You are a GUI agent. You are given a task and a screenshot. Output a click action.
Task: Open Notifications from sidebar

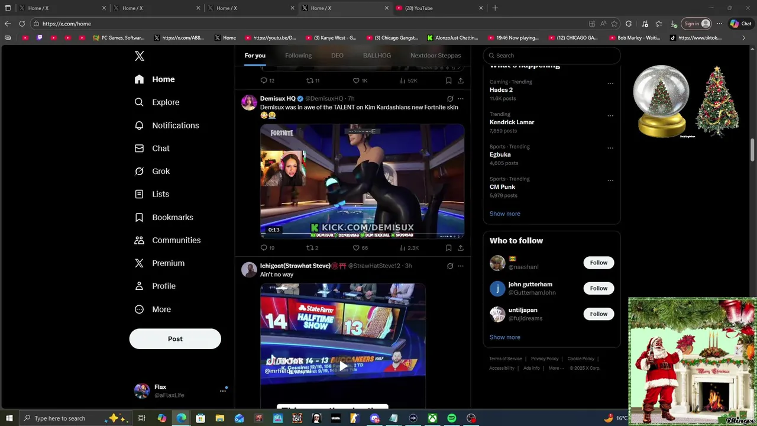point(167,125)
